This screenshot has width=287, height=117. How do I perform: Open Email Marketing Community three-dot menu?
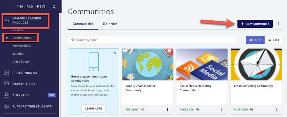coord(276,109)
